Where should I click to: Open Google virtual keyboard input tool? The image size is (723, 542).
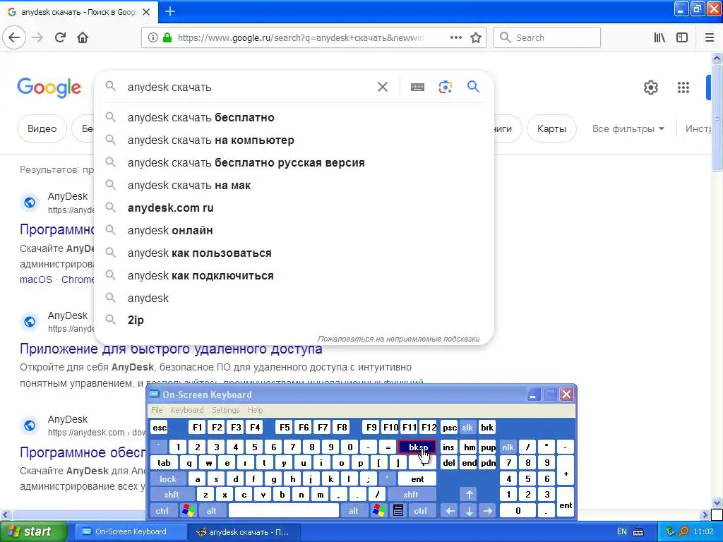[417, 87]
